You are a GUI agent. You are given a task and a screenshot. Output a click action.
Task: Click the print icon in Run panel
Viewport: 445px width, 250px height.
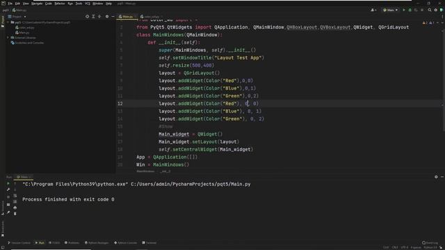pyautogui.click(x=15, y=208)
